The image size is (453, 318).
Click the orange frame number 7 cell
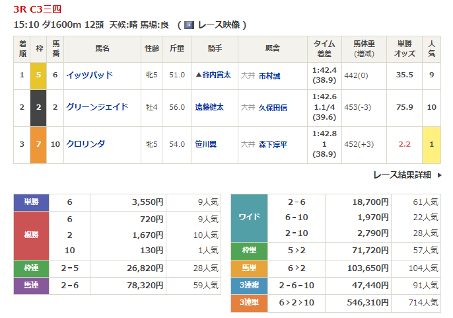pos(38,143)
